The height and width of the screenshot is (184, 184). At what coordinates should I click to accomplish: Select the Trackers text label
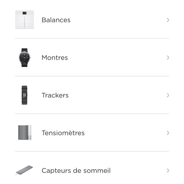coord(55,95)
